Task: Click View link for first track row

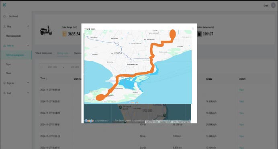Action: (241, 90)
